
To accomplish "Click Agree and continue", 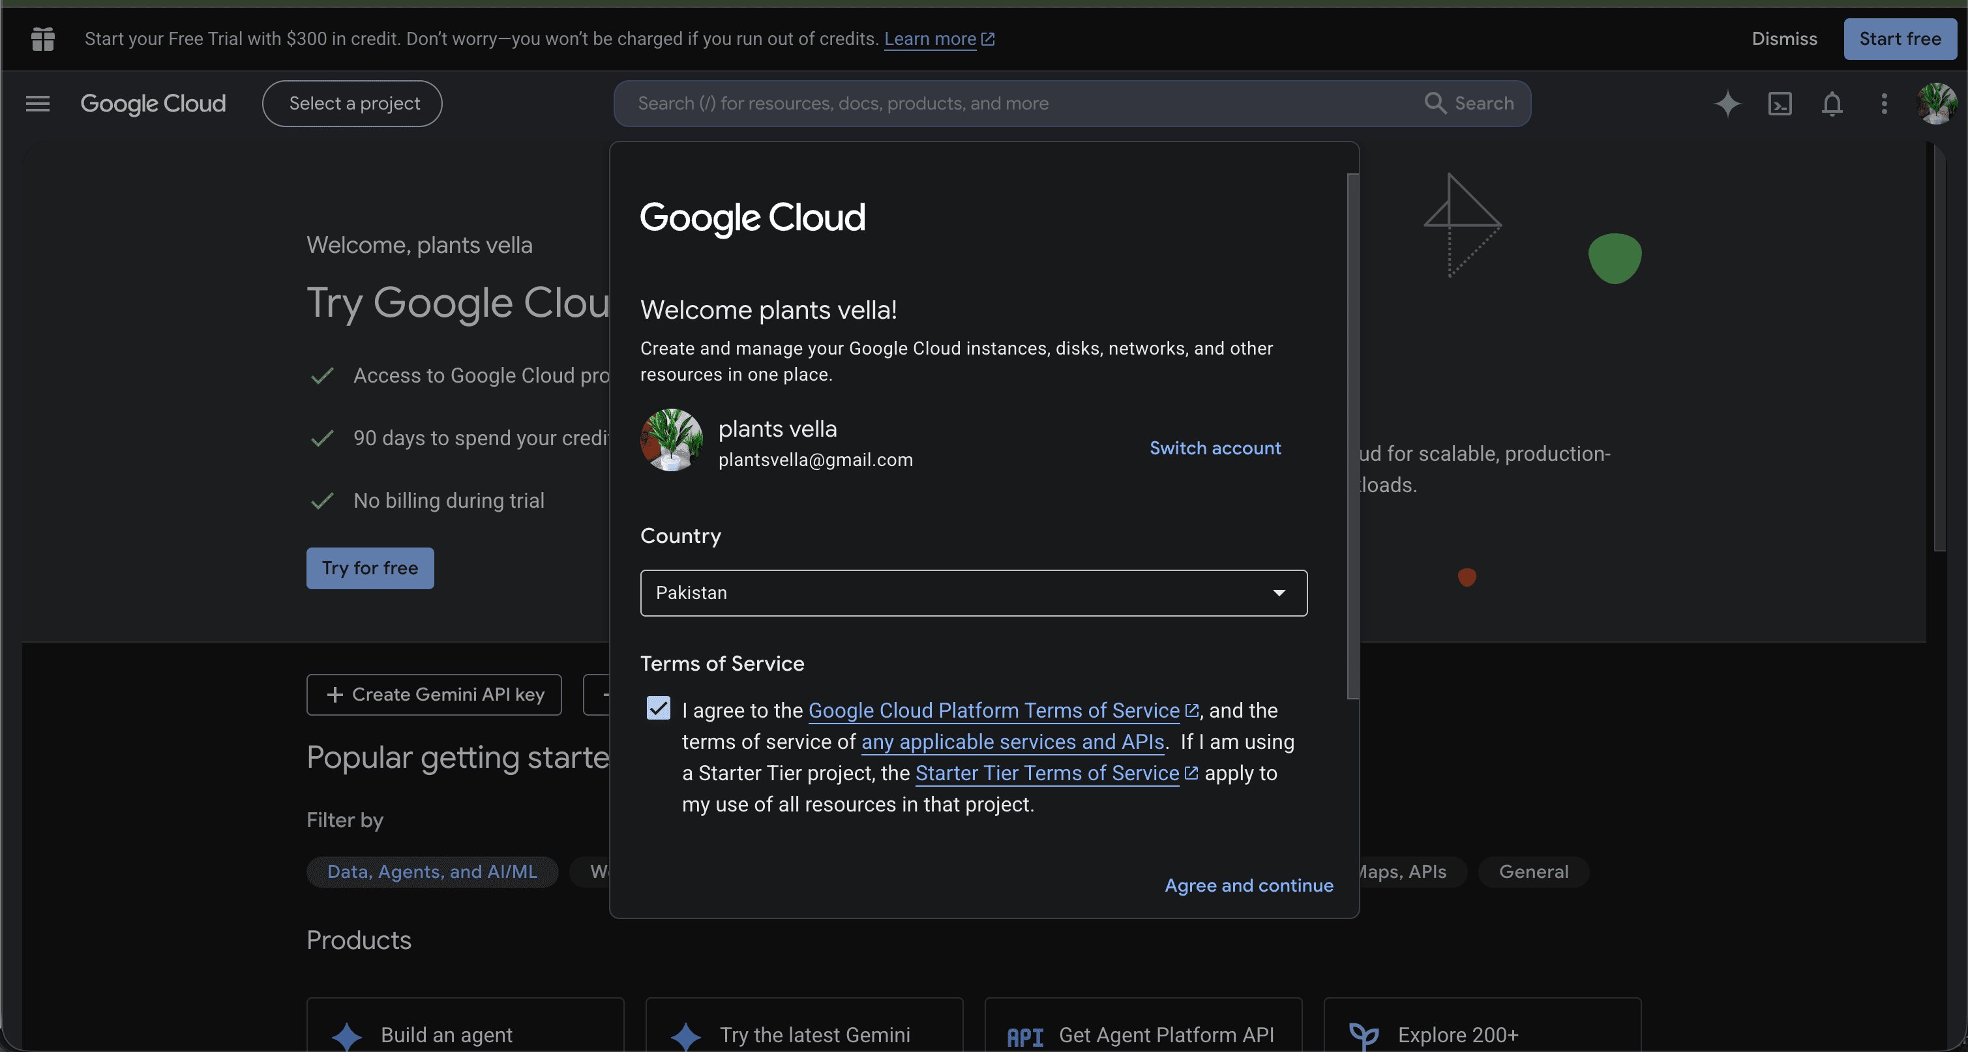I will pos(1248,884).
